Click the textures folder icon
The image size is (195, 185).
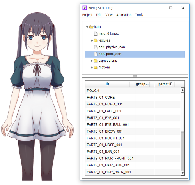[96, 40]
